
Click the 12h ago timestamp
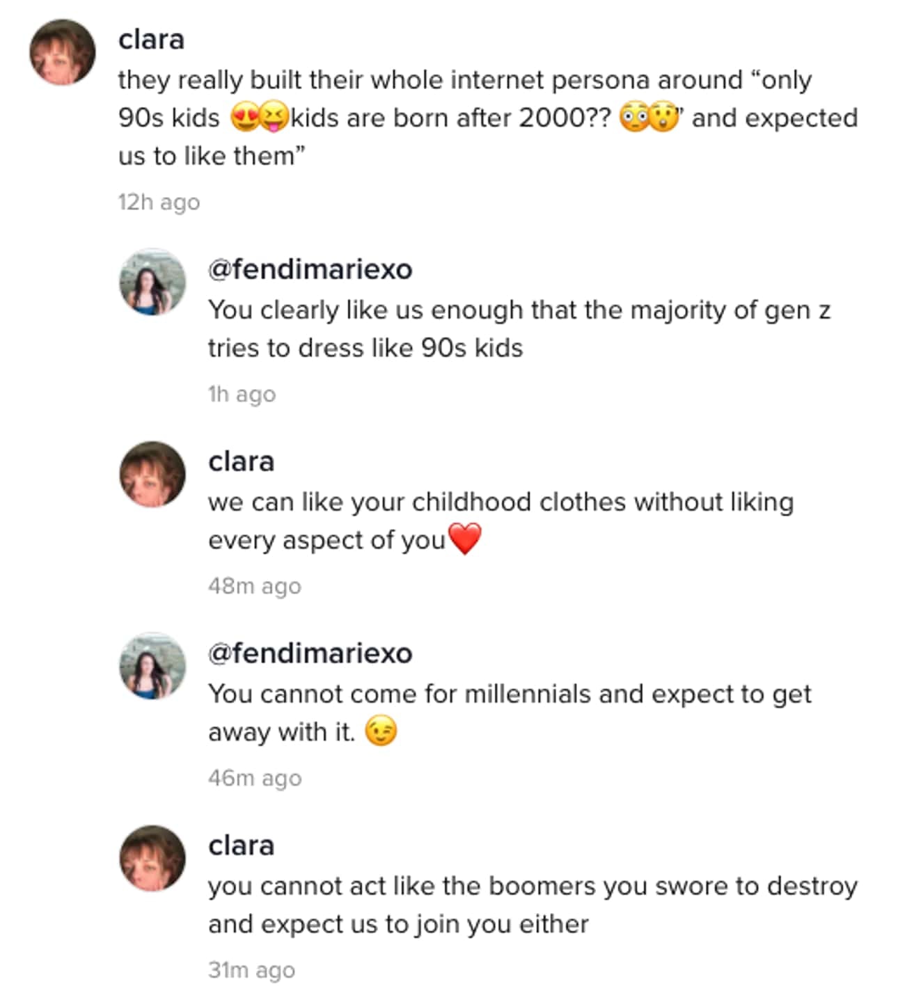point(158,202)
